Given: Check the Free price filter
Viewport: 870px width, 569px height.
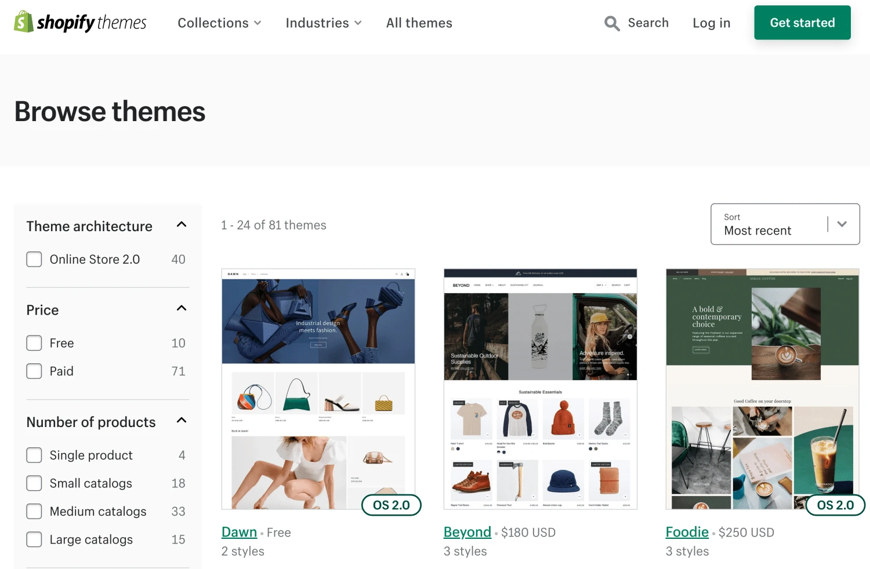Looking at the screenshot, I should (34, 344).
